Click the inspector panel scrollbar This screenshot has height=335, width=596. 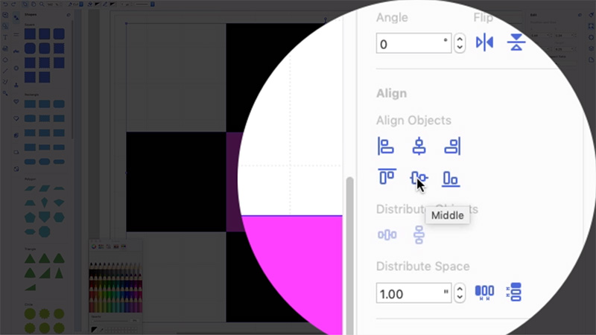(x=348, y=253)
